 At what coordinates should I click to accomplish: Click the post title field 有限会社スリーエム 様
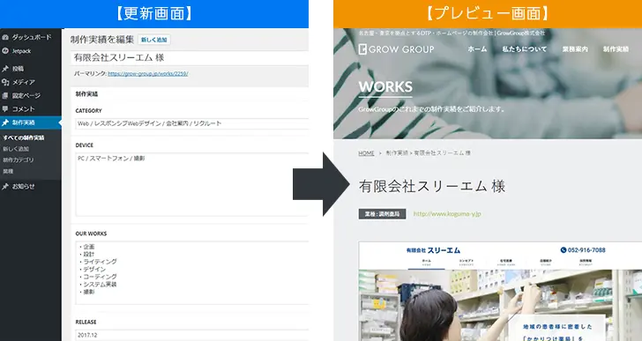[x=190, y=57]
